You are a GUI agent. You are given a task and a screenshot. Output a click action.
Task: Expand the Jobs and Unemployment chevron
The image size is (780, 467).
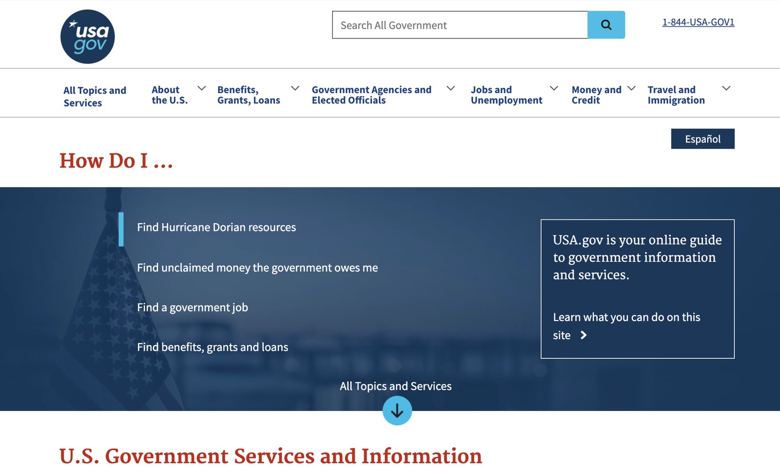click(554, 89)
